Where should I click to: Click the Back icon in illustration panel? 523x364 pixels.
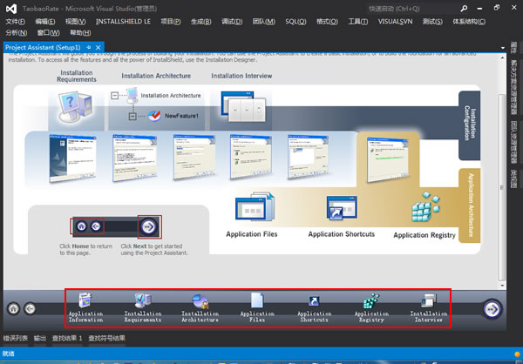tap(96, 226)
